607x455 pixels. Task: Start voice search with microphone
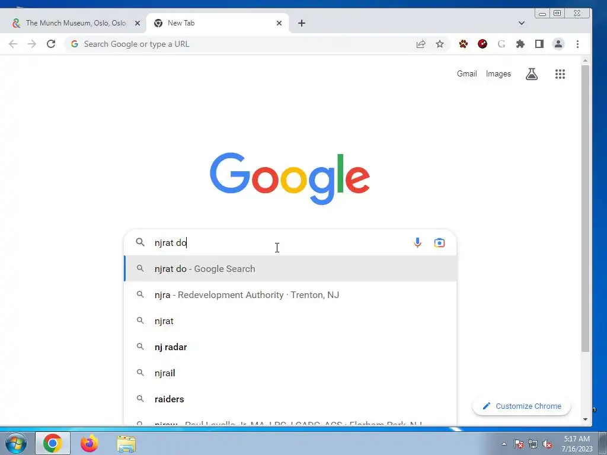(x=417, y=242)
